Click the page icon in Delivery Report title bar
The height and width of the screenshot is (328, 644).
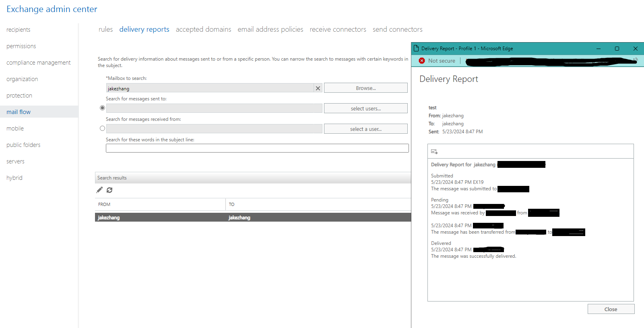(416, 49)
